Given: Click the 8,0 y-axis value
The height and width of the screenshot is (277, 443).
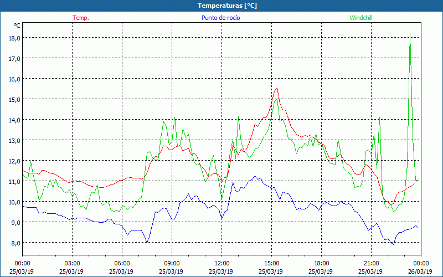Looking at the screenshot, I should (16, 243).
